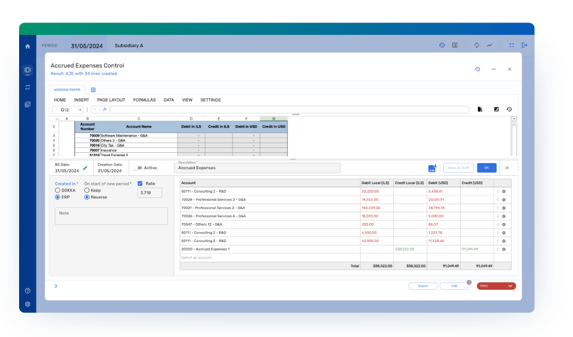Click the refresh sync icon in top bar
Viewport: 573px width, 337px height.
(476, 45)
